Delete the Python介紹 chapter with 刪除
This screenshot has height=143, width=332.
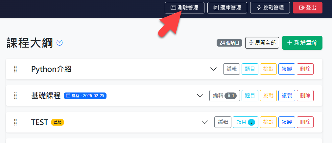[x=305, y=69]
